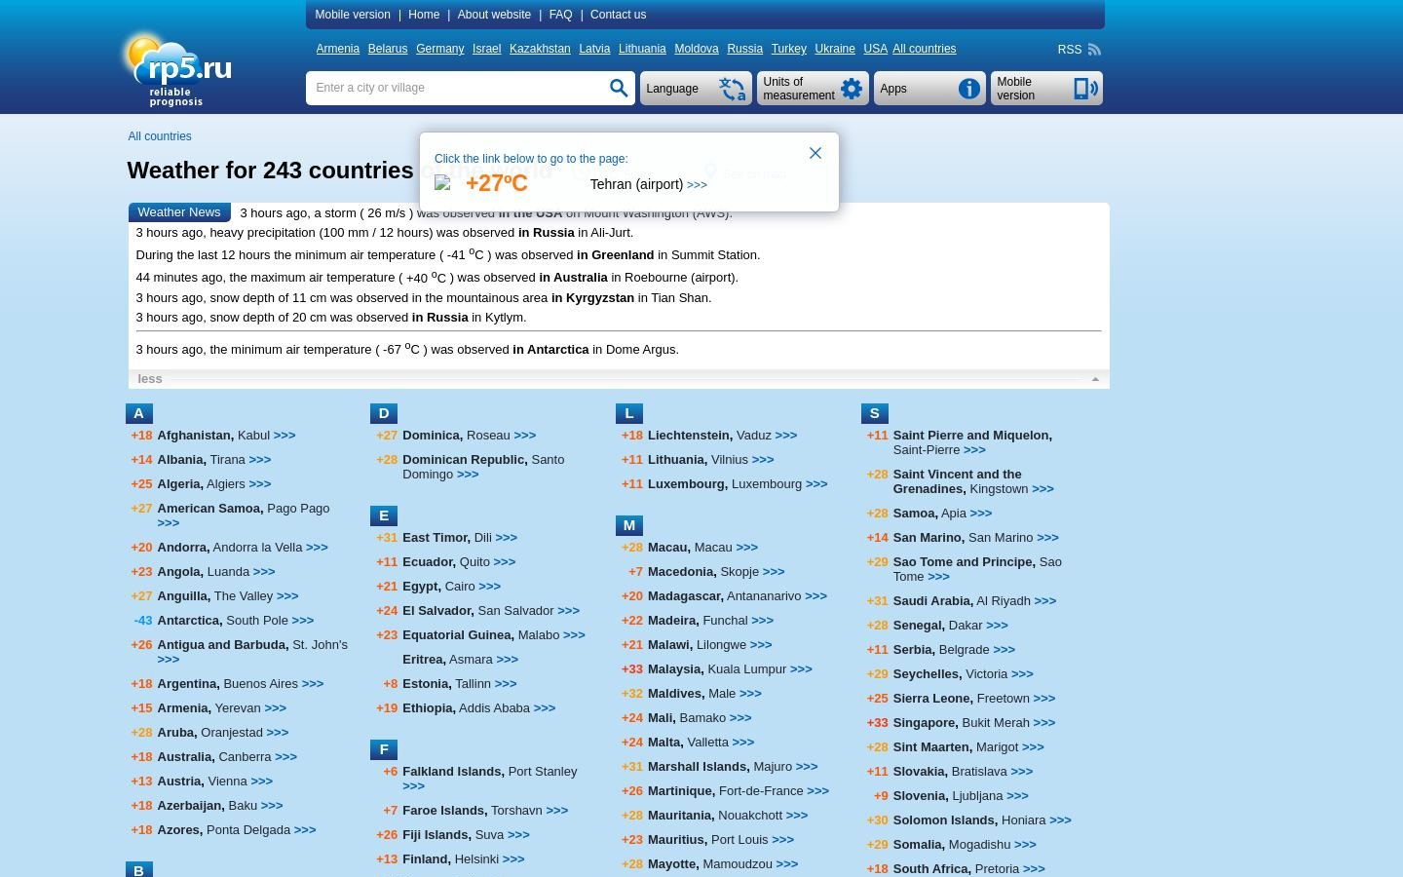This screenshot has height=877, width=1403.
Task: Focus the city or village search field
Action: point(458,88)
